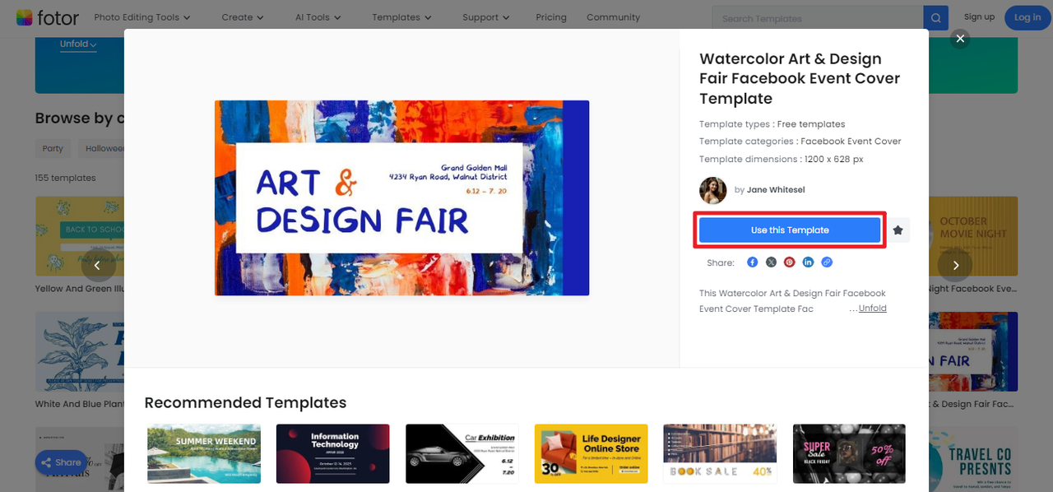Go to Fotor home logo
Viewport: 1053px width, 492px height.
click(48, 17)
